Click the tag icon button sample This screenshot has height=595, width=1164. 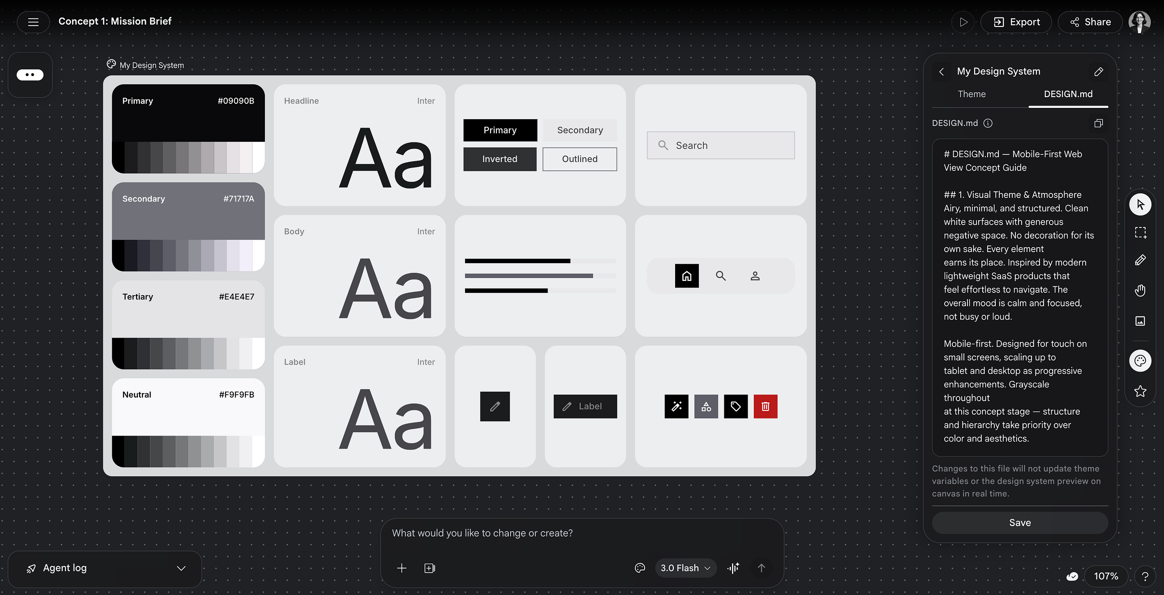tap(736, 407)
